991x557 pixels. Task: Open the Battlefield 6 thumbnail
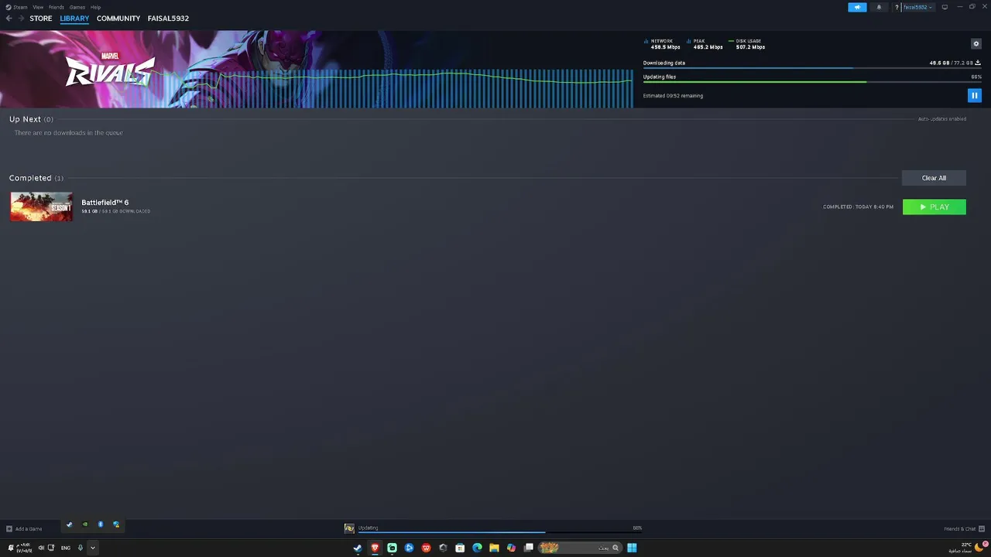click(x=42, y=207)
